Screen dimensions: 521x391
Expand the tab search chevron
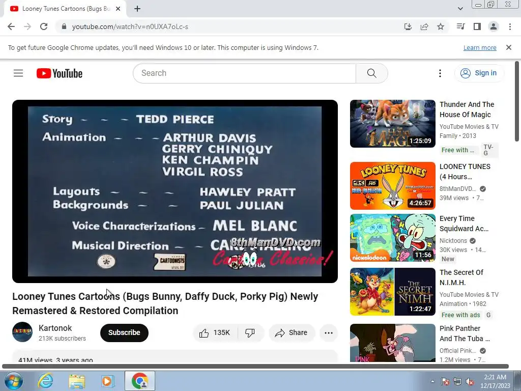point(460,9)
